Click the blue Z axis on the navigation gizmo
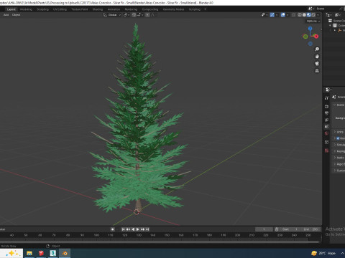The height and width of the screenshot is (258, 345). 310,29
